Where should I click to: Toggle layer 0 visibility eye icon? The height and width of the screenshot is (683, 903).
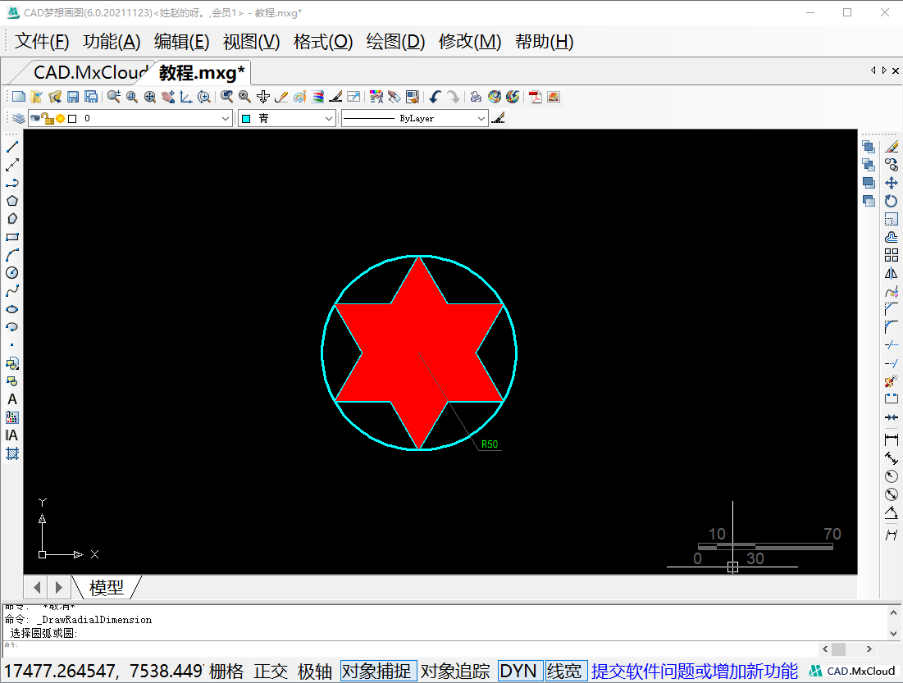pyautogui.click(x=36, y=118)
